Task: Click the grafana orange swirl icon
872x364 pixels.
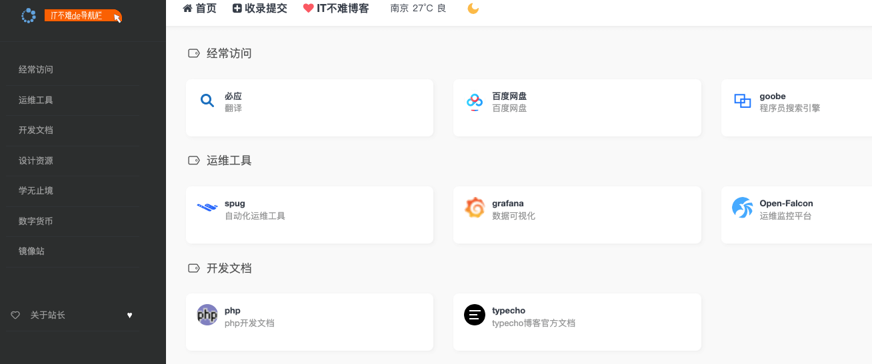Action: pos(475,208)
